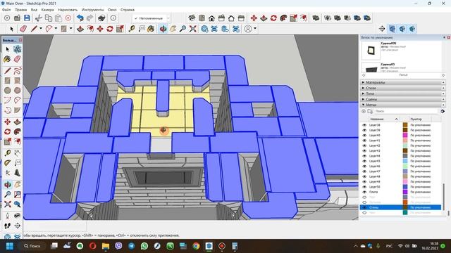Screen dimensions: 451x253
Task: Click the Undo arrow icon
Action: [x=80, y=18]
